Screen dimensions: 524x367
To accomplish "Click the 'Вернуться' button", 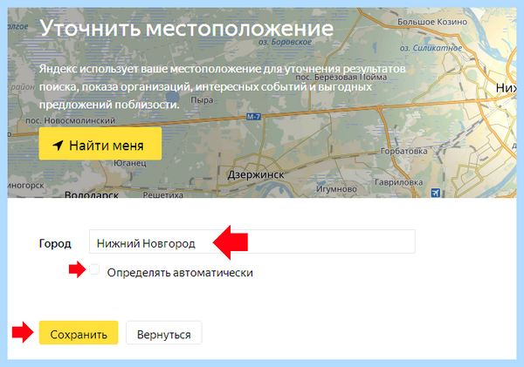I will click(x=164, y=333).
